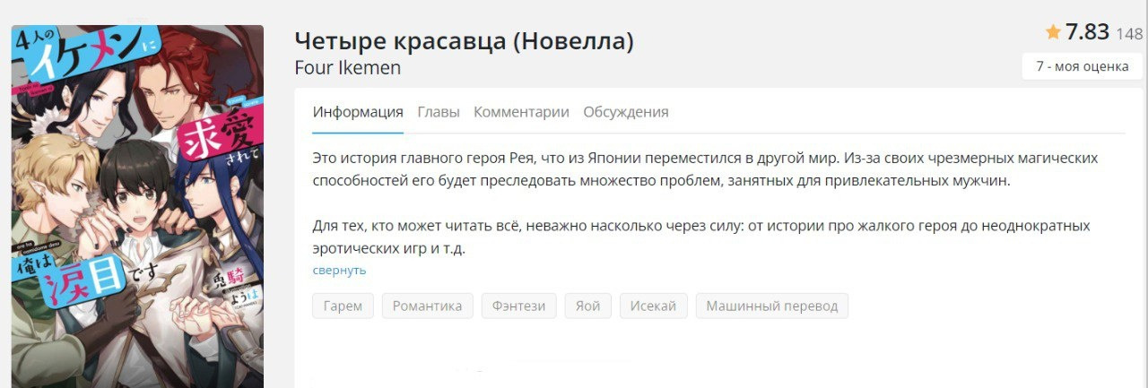The height and width of the screenshot is (388, 1148).
Task: Click the title Четыре красавца (Новелла)
Action: tap(464, 40)
